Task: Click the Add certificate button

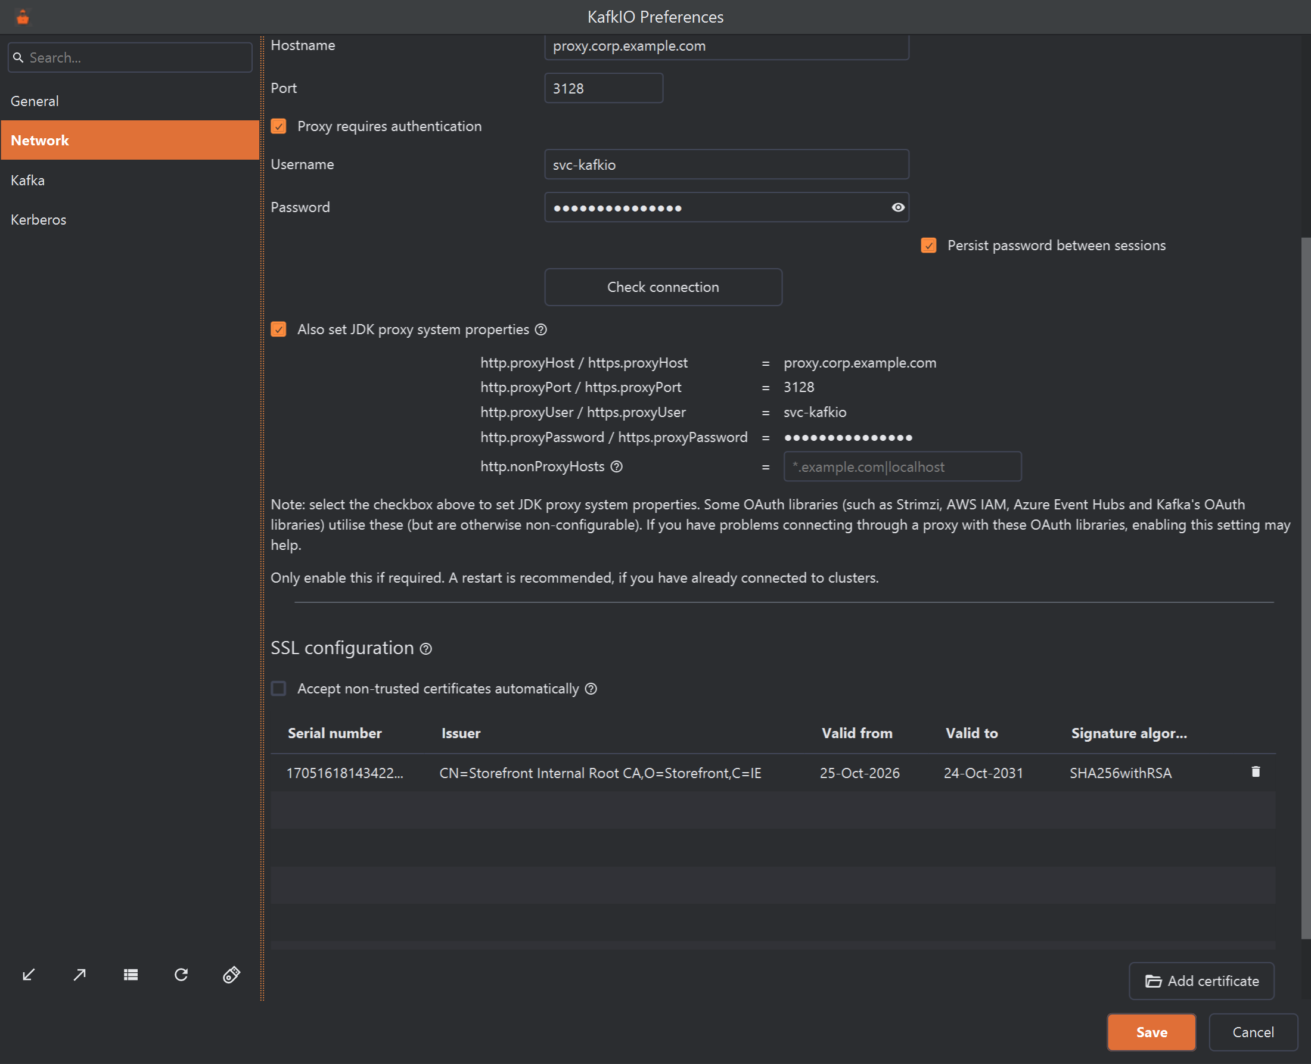Action: 1201,981
